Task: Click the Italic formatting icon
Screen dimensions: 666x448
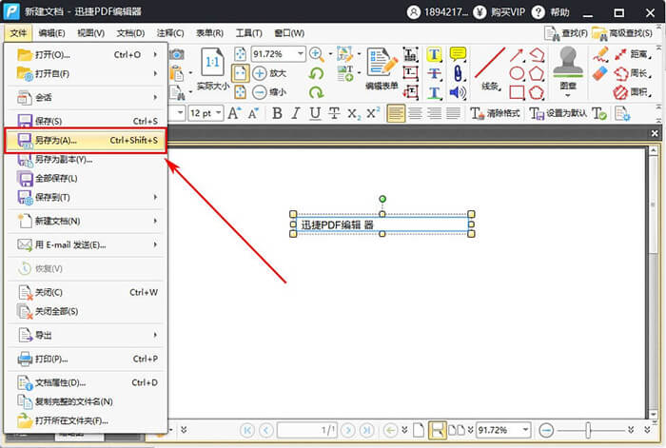Action: click(296, 113)
